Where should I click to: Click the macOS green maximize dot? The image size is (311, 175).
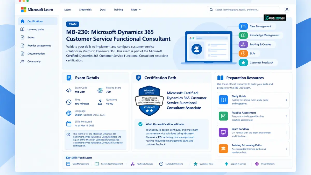coord(27,1)
